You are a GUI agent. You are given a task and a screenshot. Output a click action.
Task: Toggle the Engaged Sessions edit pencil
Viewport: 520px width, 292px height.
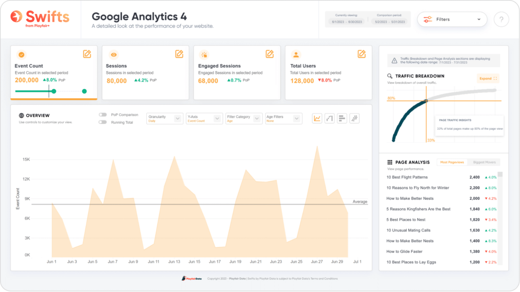tap(270, 54)
